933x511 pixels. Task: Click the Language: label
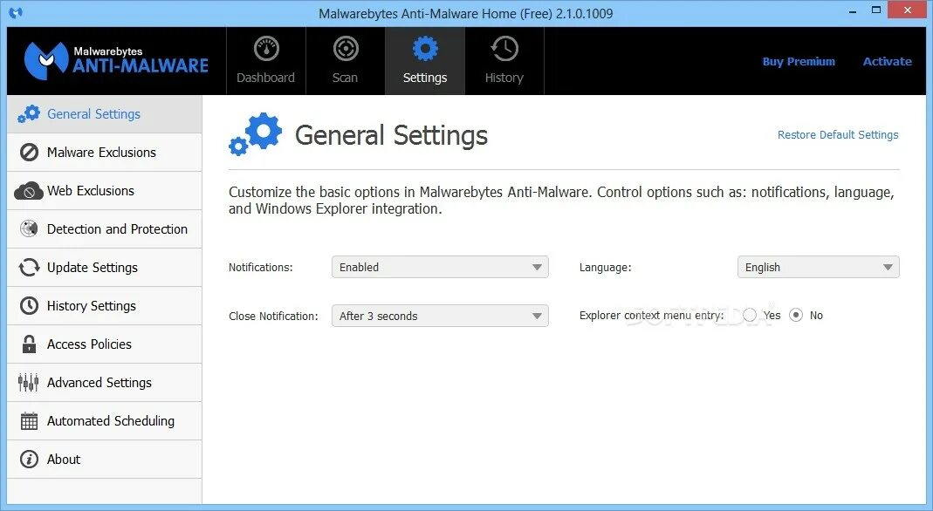pos(605,268)
